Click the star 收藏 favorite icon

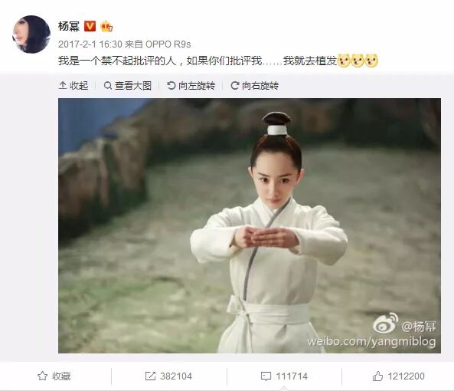click(x=42, y=376)
